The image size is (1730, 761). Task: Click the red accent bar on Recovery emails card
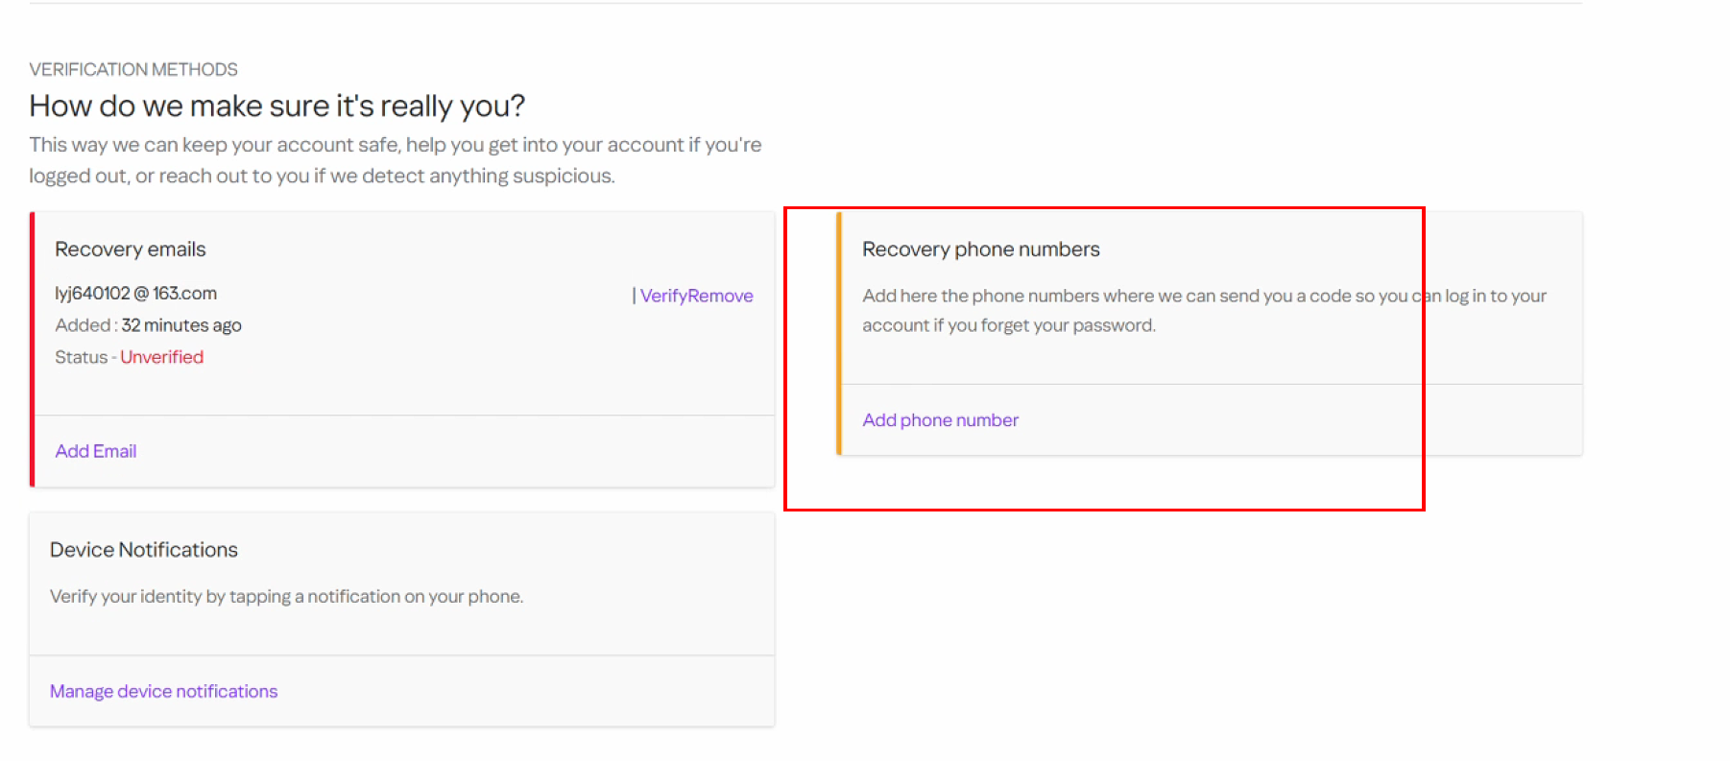pyautogui.click(x=33, y=349)
